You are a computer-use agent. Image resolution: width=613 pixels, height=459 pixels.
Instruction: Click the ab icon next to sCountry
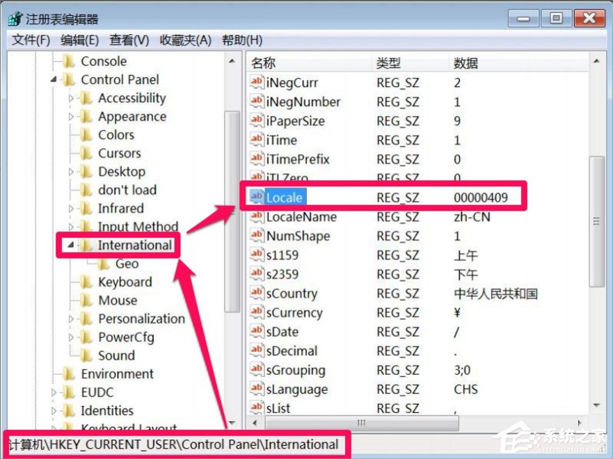click(256, 293)
